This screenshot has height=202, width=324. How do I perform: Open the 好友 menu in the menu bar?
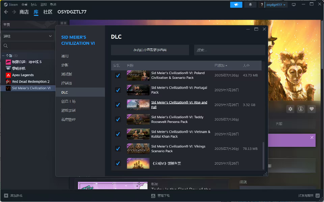pyautogui.click(x=34, y=4)
